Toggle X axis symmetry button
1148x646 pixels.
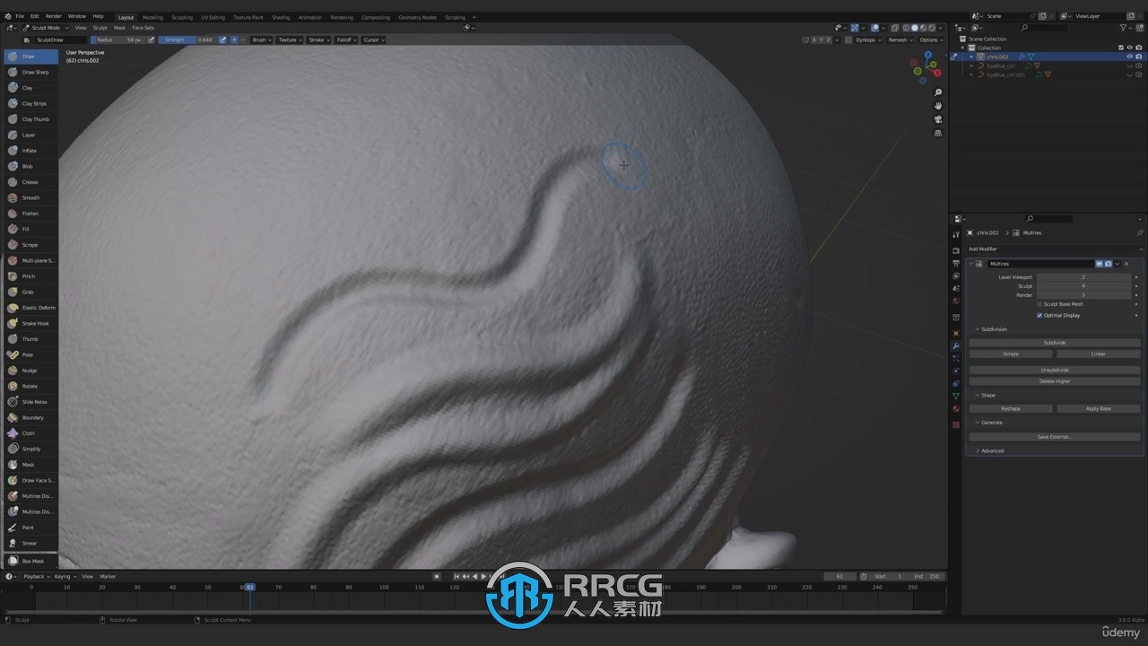pyautogui.click(x=816, y=39)
